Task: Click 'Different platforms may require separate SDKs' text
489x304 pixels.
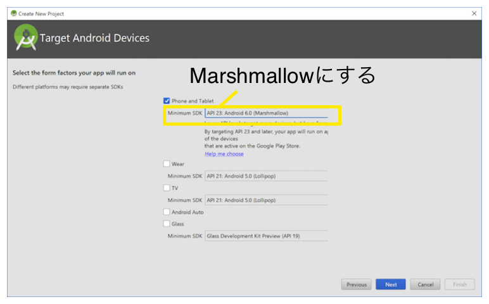Action: pos(68,87)
